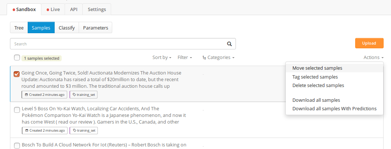Screen dimensions: 391x149
Task: Click the training_set tag on Yo-Kai sample
Action: (83, 131)
